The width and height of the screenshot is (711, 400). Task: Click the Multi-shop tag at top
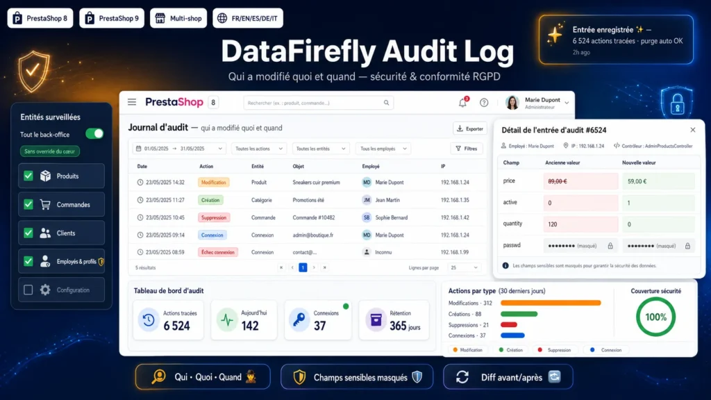[x=178, y=18]
